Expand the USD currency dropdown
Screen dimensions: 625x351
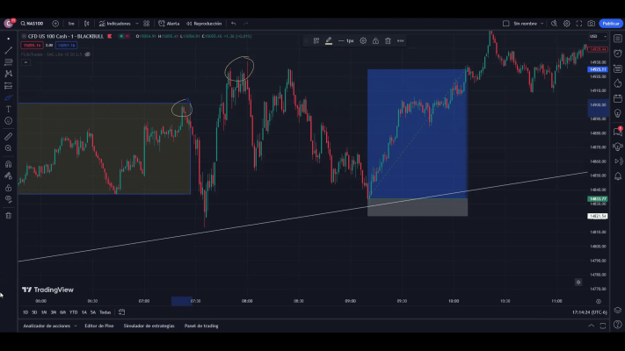click(x=594, y=36)
